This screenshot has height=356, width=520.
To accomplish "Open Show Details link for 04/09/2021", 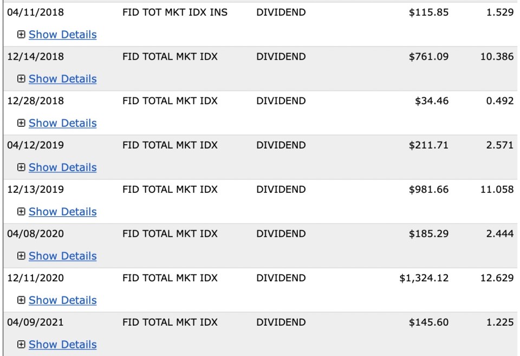I will coord(62,345).
